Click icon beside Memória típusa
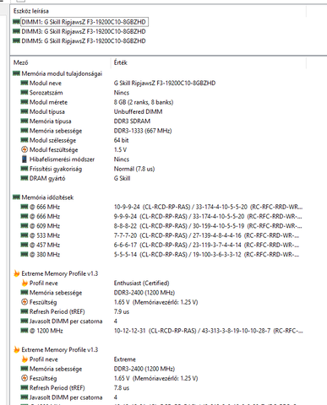This screenshot has width=327, height=405. pyautogui.click(x=25, y=121)
